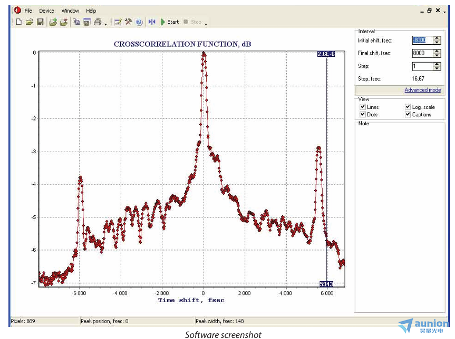Image resolution: width=455 pixels, height=339 pixels.
Task: Click the Save floppy disk icon
Action: tap(40, 22)
